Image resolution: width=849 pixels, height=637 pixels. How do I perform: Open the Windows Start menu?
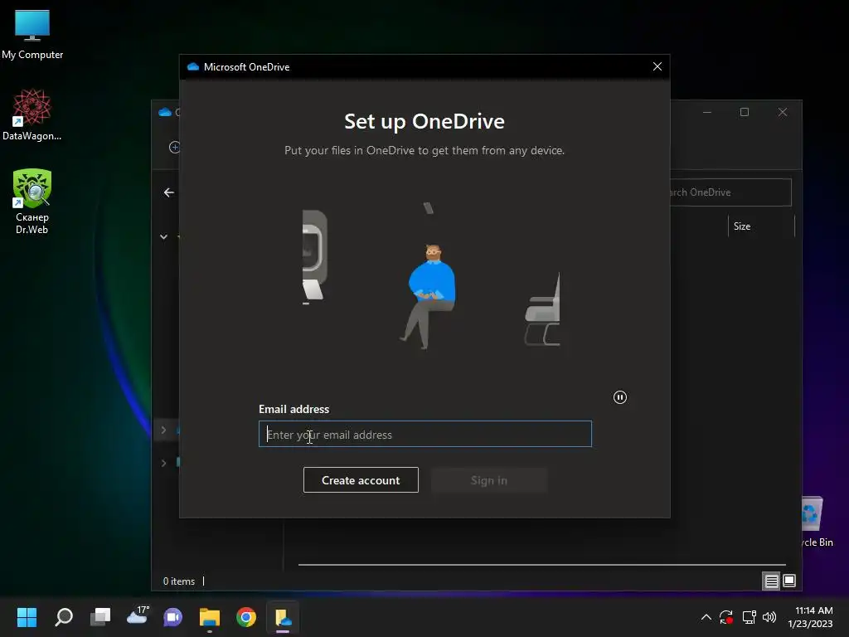(27, 617)
